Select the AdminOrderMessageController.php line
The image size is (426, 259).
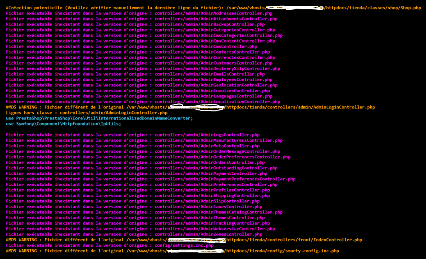tap(143, 151)
